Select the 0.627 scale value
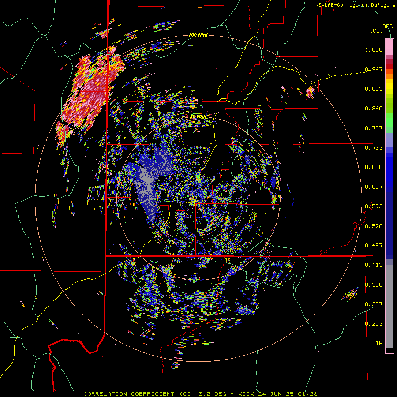This screenshot has width=397, height=397. point(374,187)
